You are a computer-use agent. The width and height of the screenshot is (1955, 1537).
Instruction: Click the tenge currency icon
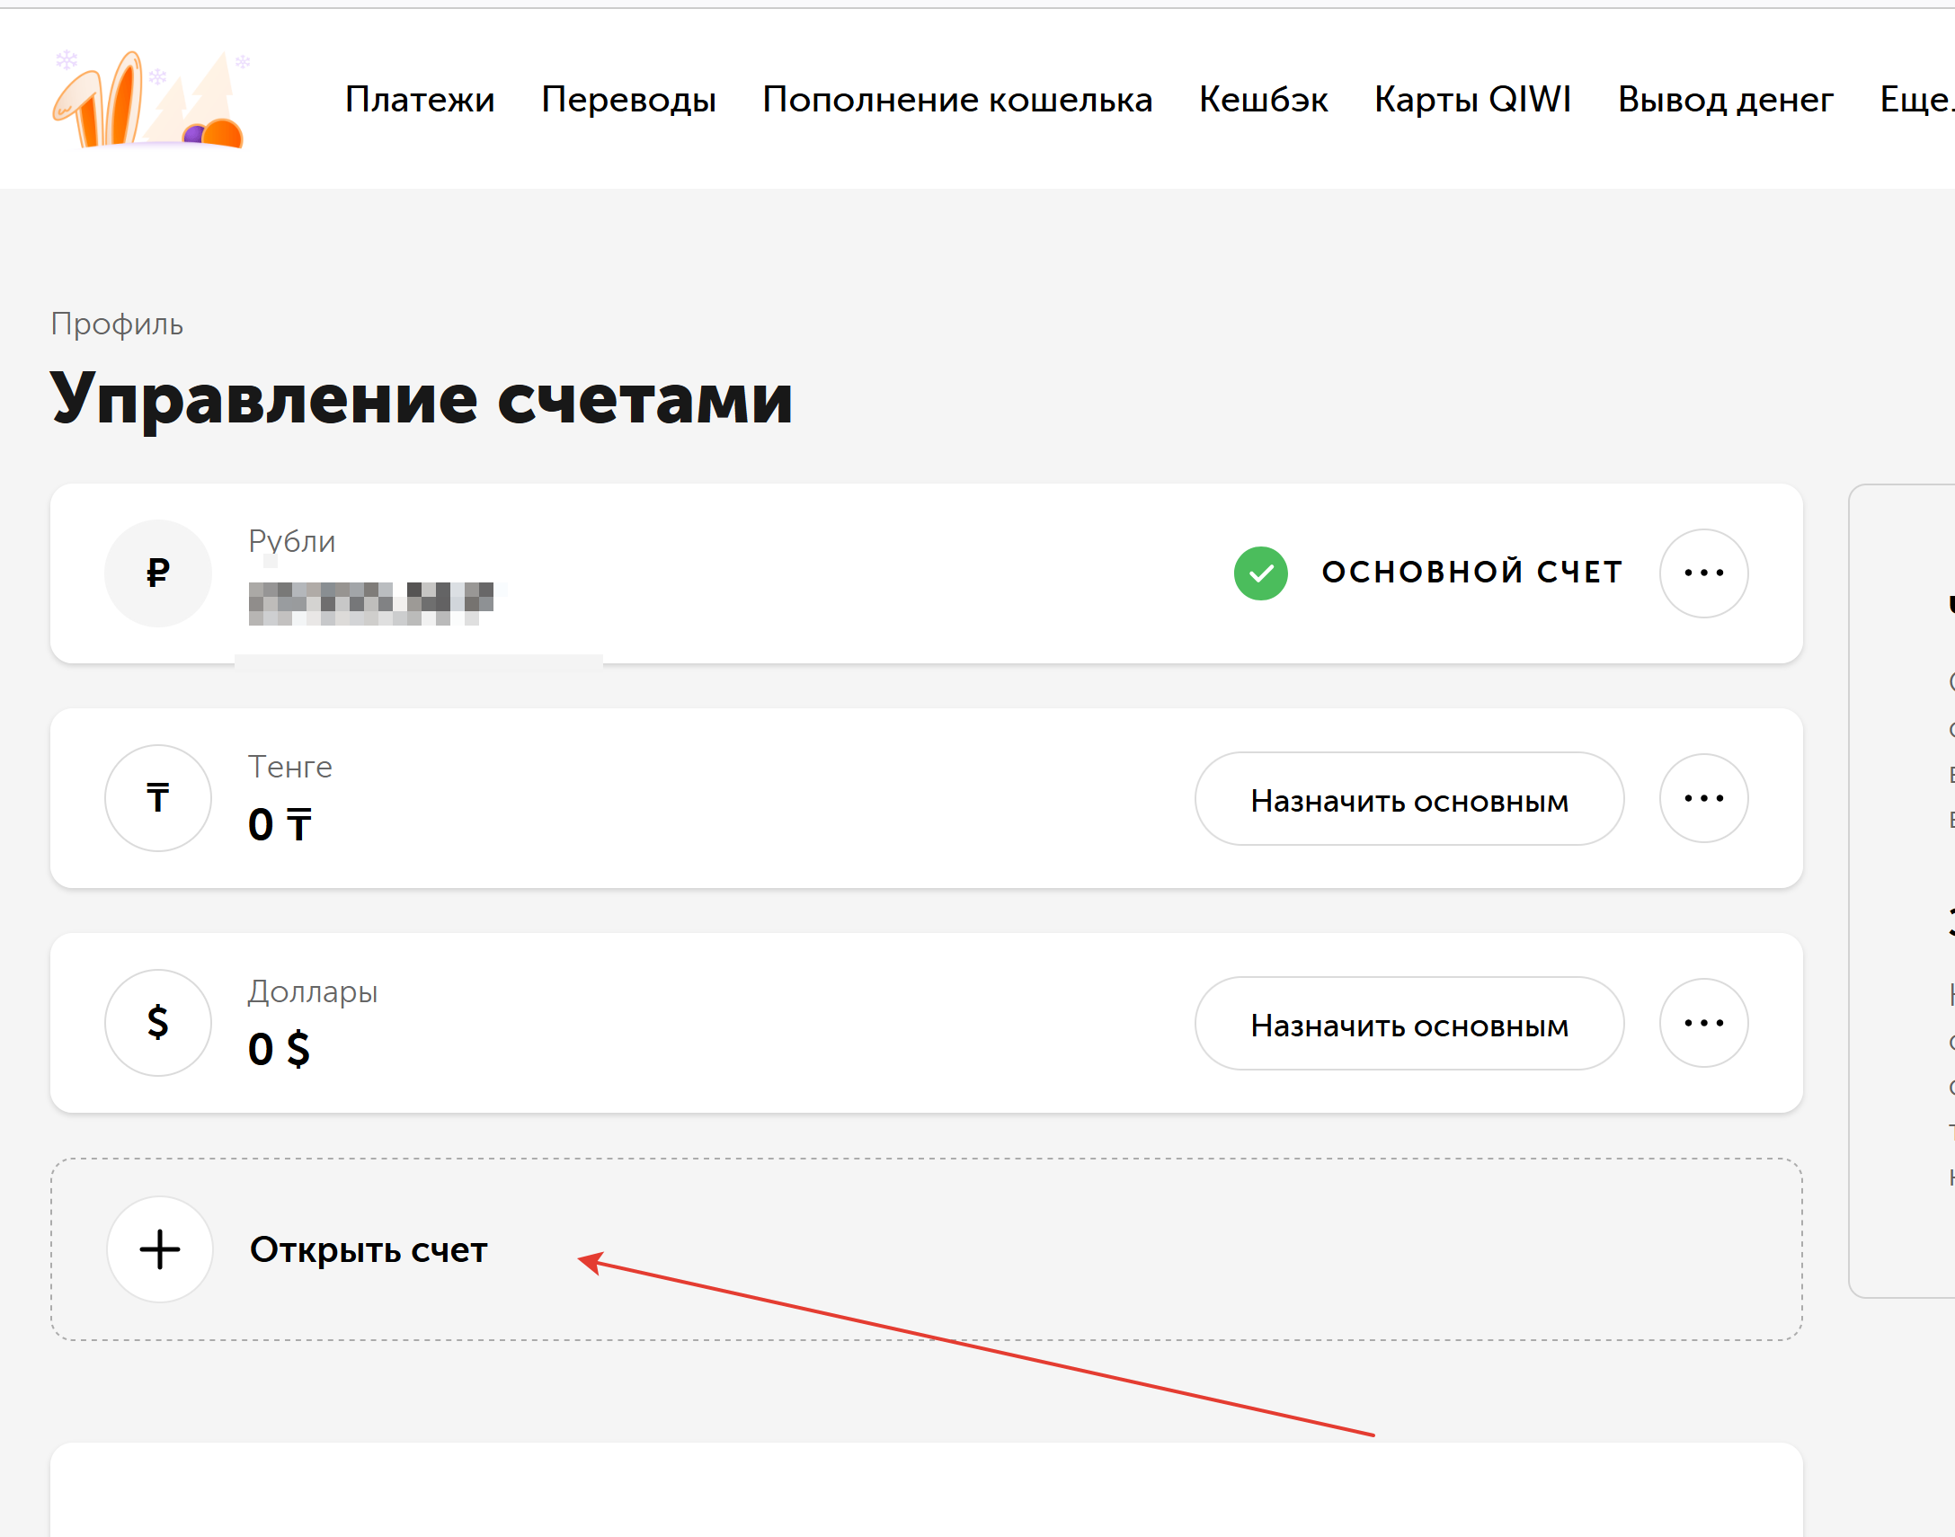158,797
